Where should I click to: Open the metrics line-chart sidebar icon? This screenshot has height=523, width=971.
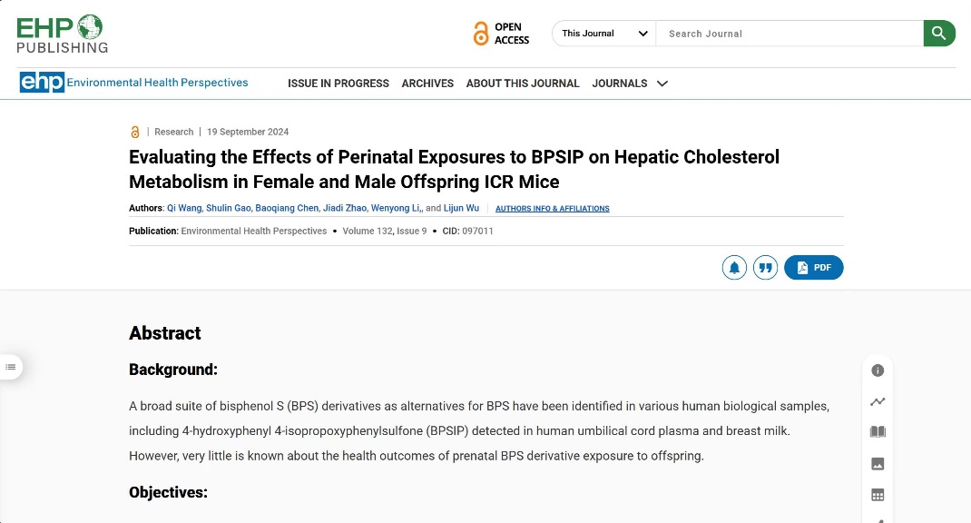click(x=878, y=401)
